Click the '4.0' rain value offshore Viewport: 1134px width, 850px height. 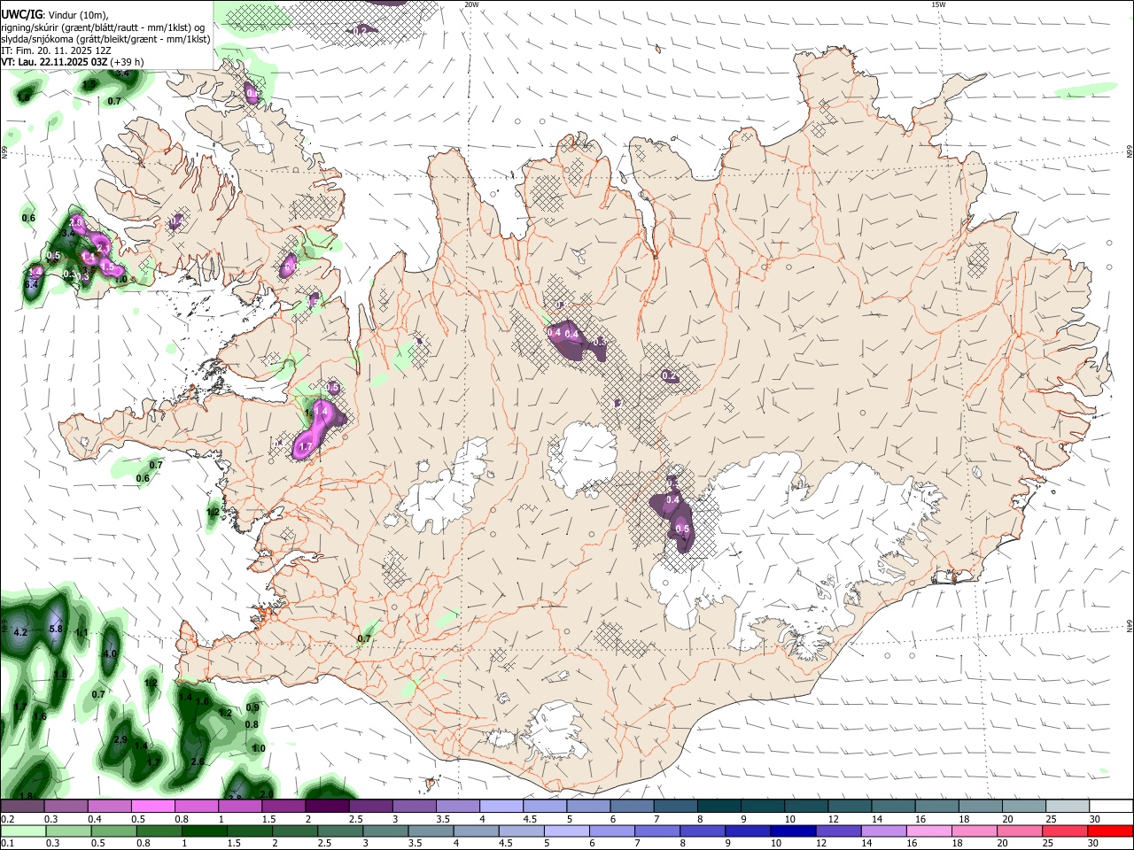point(110,653)
